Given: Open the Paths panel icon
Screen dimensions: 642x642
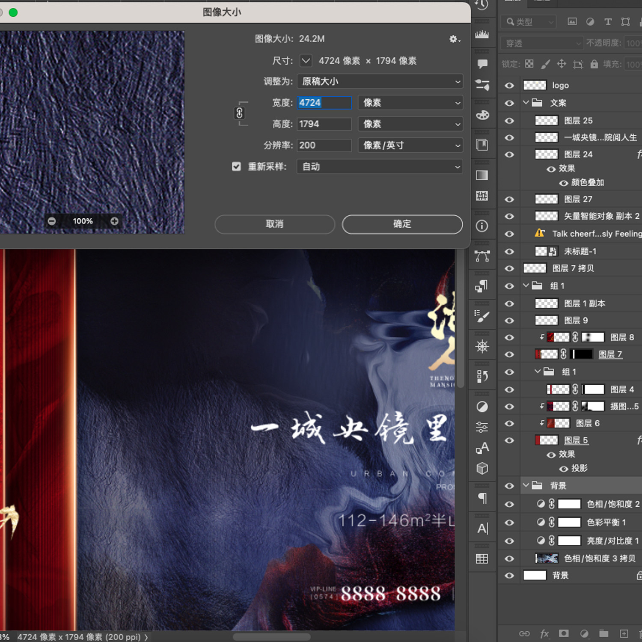Looking at the screenshot, I should point(482,256).
